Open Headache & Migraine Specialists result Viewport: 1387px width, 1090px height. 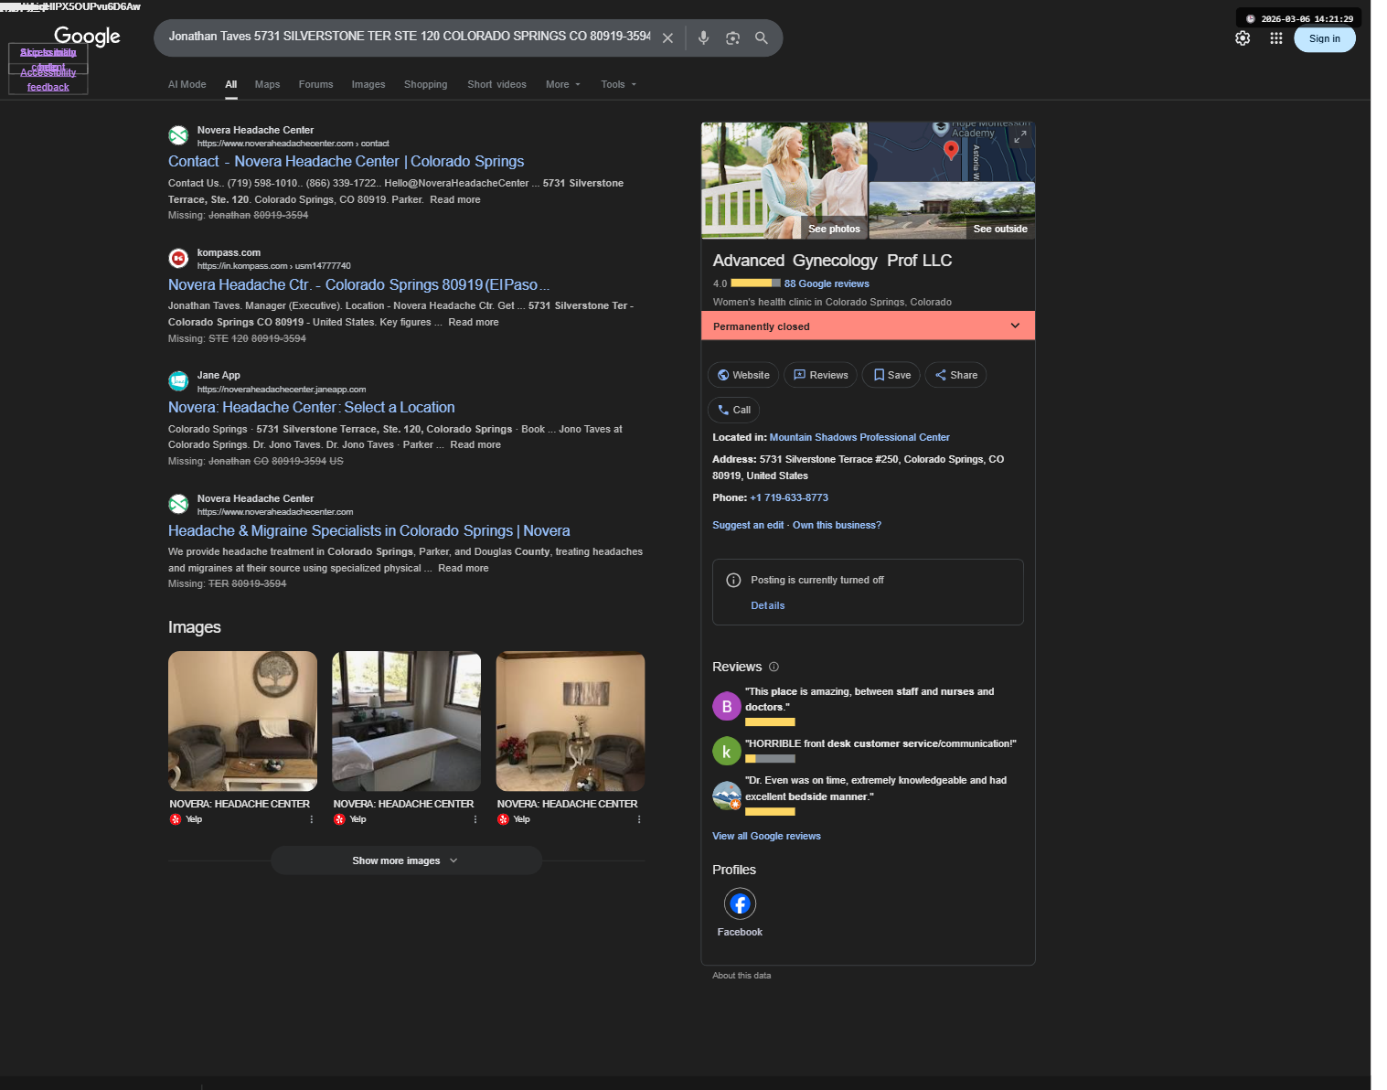(368, 530)
